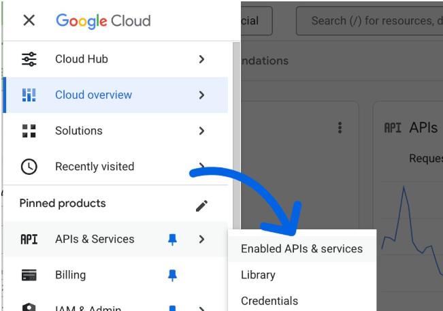Close the navigation menu with X icon
The width and height of the screenshot is (443, 311).
(x=29, y=20)
